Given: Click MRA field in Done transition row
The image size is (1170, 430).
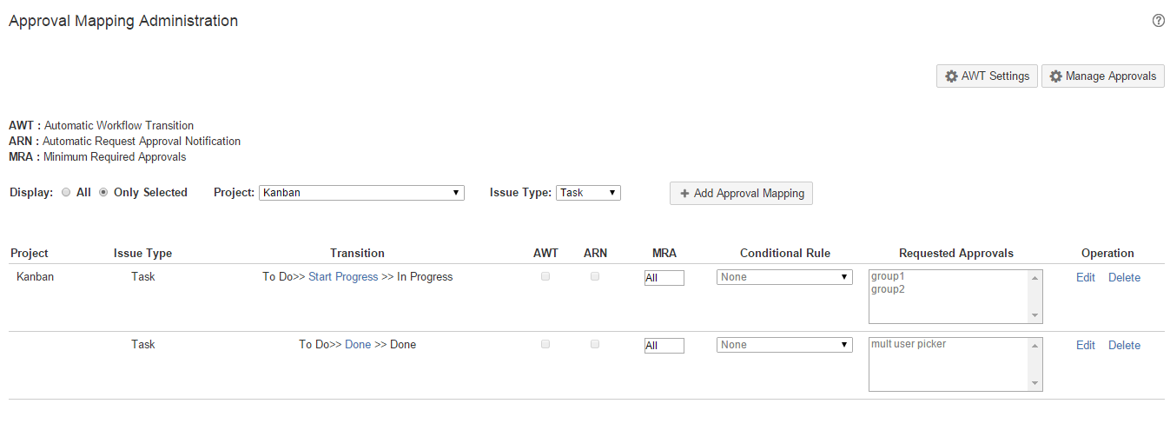Looking at the screenshot, I should click(x=664, y=346).
